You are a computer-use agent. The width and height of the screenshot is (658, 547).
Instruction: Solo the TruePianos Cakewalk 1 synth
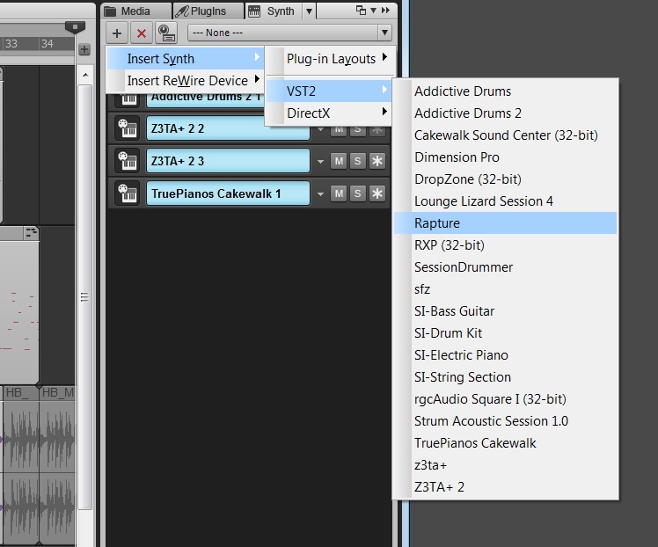click(357, 193)
